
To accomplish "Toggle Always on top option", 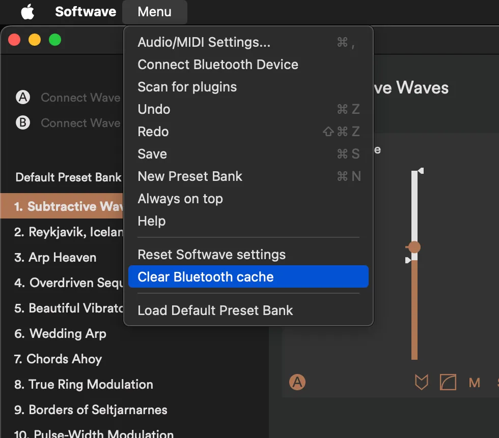I will pos(180,199).
